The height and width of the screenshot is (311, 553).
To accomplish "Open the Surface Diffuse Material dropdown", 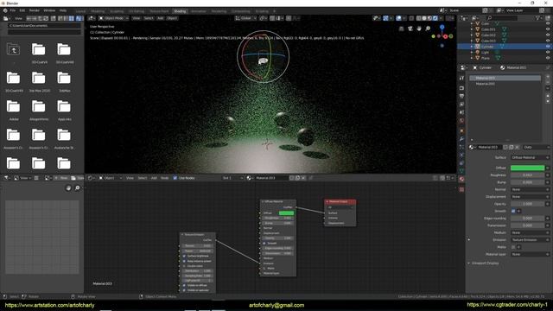I will [530, 157].
